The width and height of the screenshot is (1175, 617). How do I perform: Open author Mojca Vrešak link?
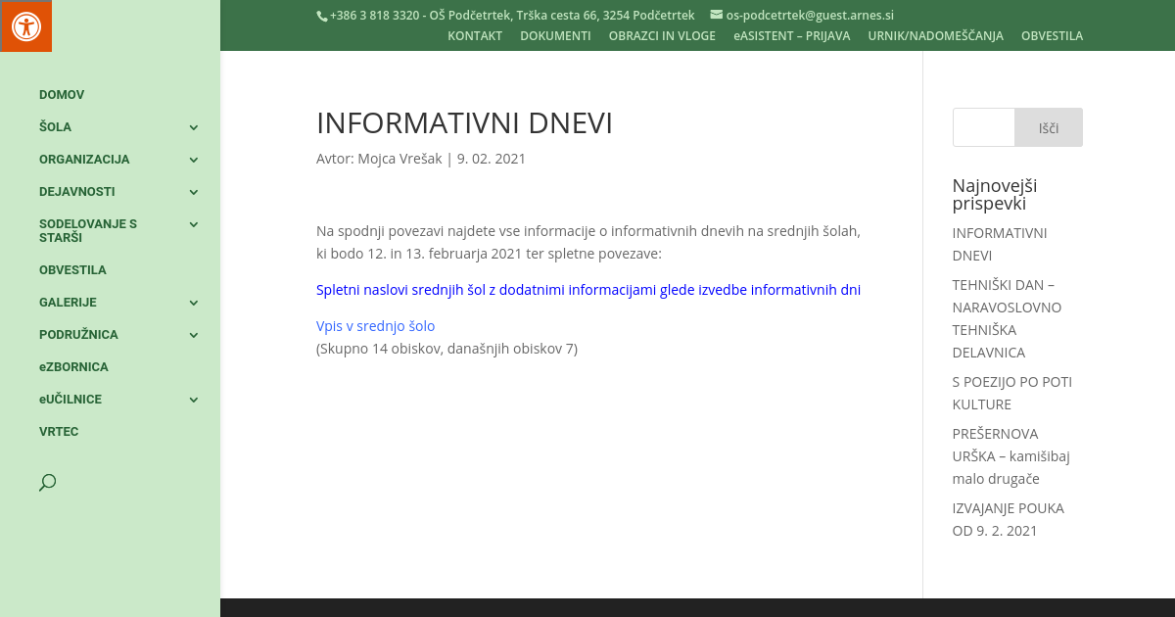click(x=399, y=159)
